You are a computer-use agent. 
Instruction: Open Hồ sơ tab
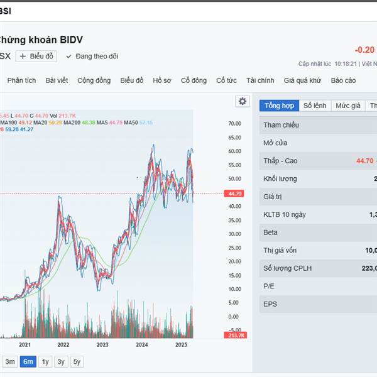162,80
